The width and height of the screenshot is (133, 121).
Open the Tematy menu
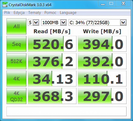34,13
